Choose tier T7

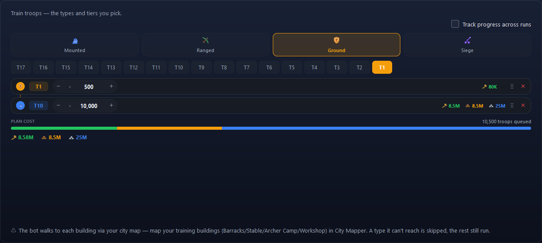[x=247, y=67]
